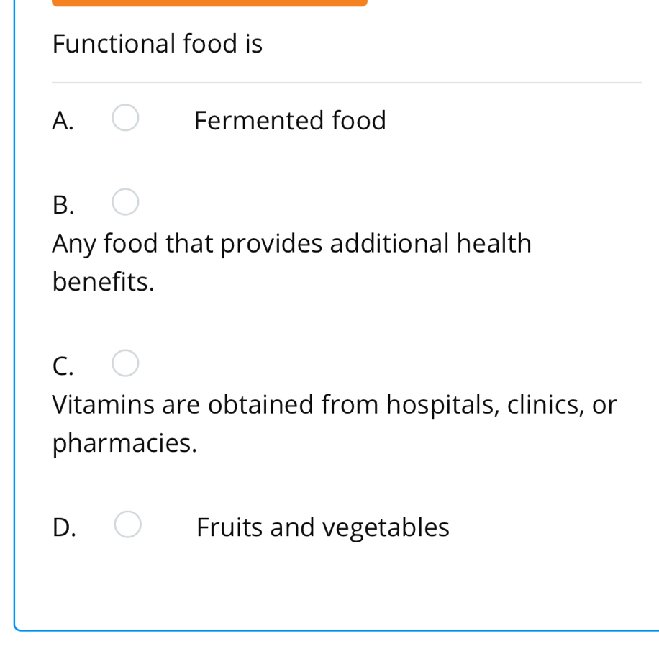Image resolution: width=659 pixels, height=659 pixels.
Task: Click the vitamins answer text for option C
Action: coord(334,423)
